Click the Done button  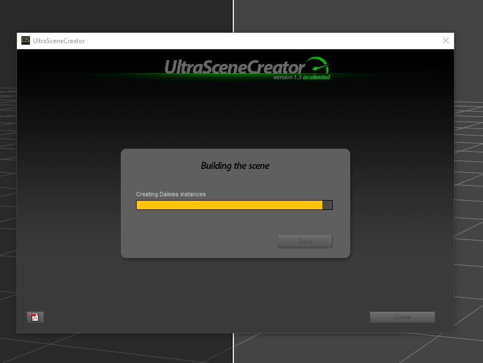pos(305,242)
